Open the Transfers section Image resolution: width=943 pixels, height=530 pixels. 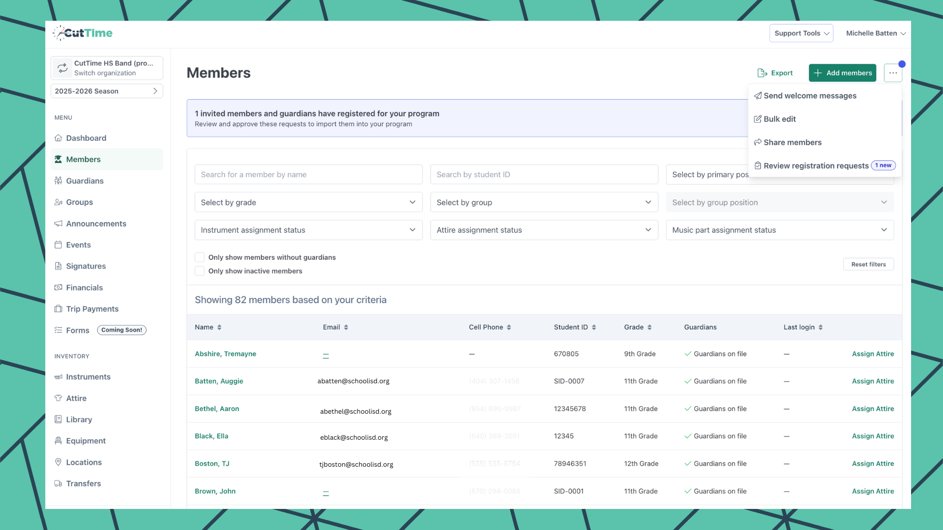(x=84, y=483)
